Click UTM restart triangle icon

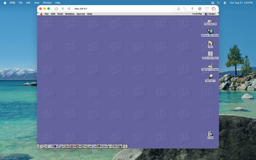[x=69, y=9]
